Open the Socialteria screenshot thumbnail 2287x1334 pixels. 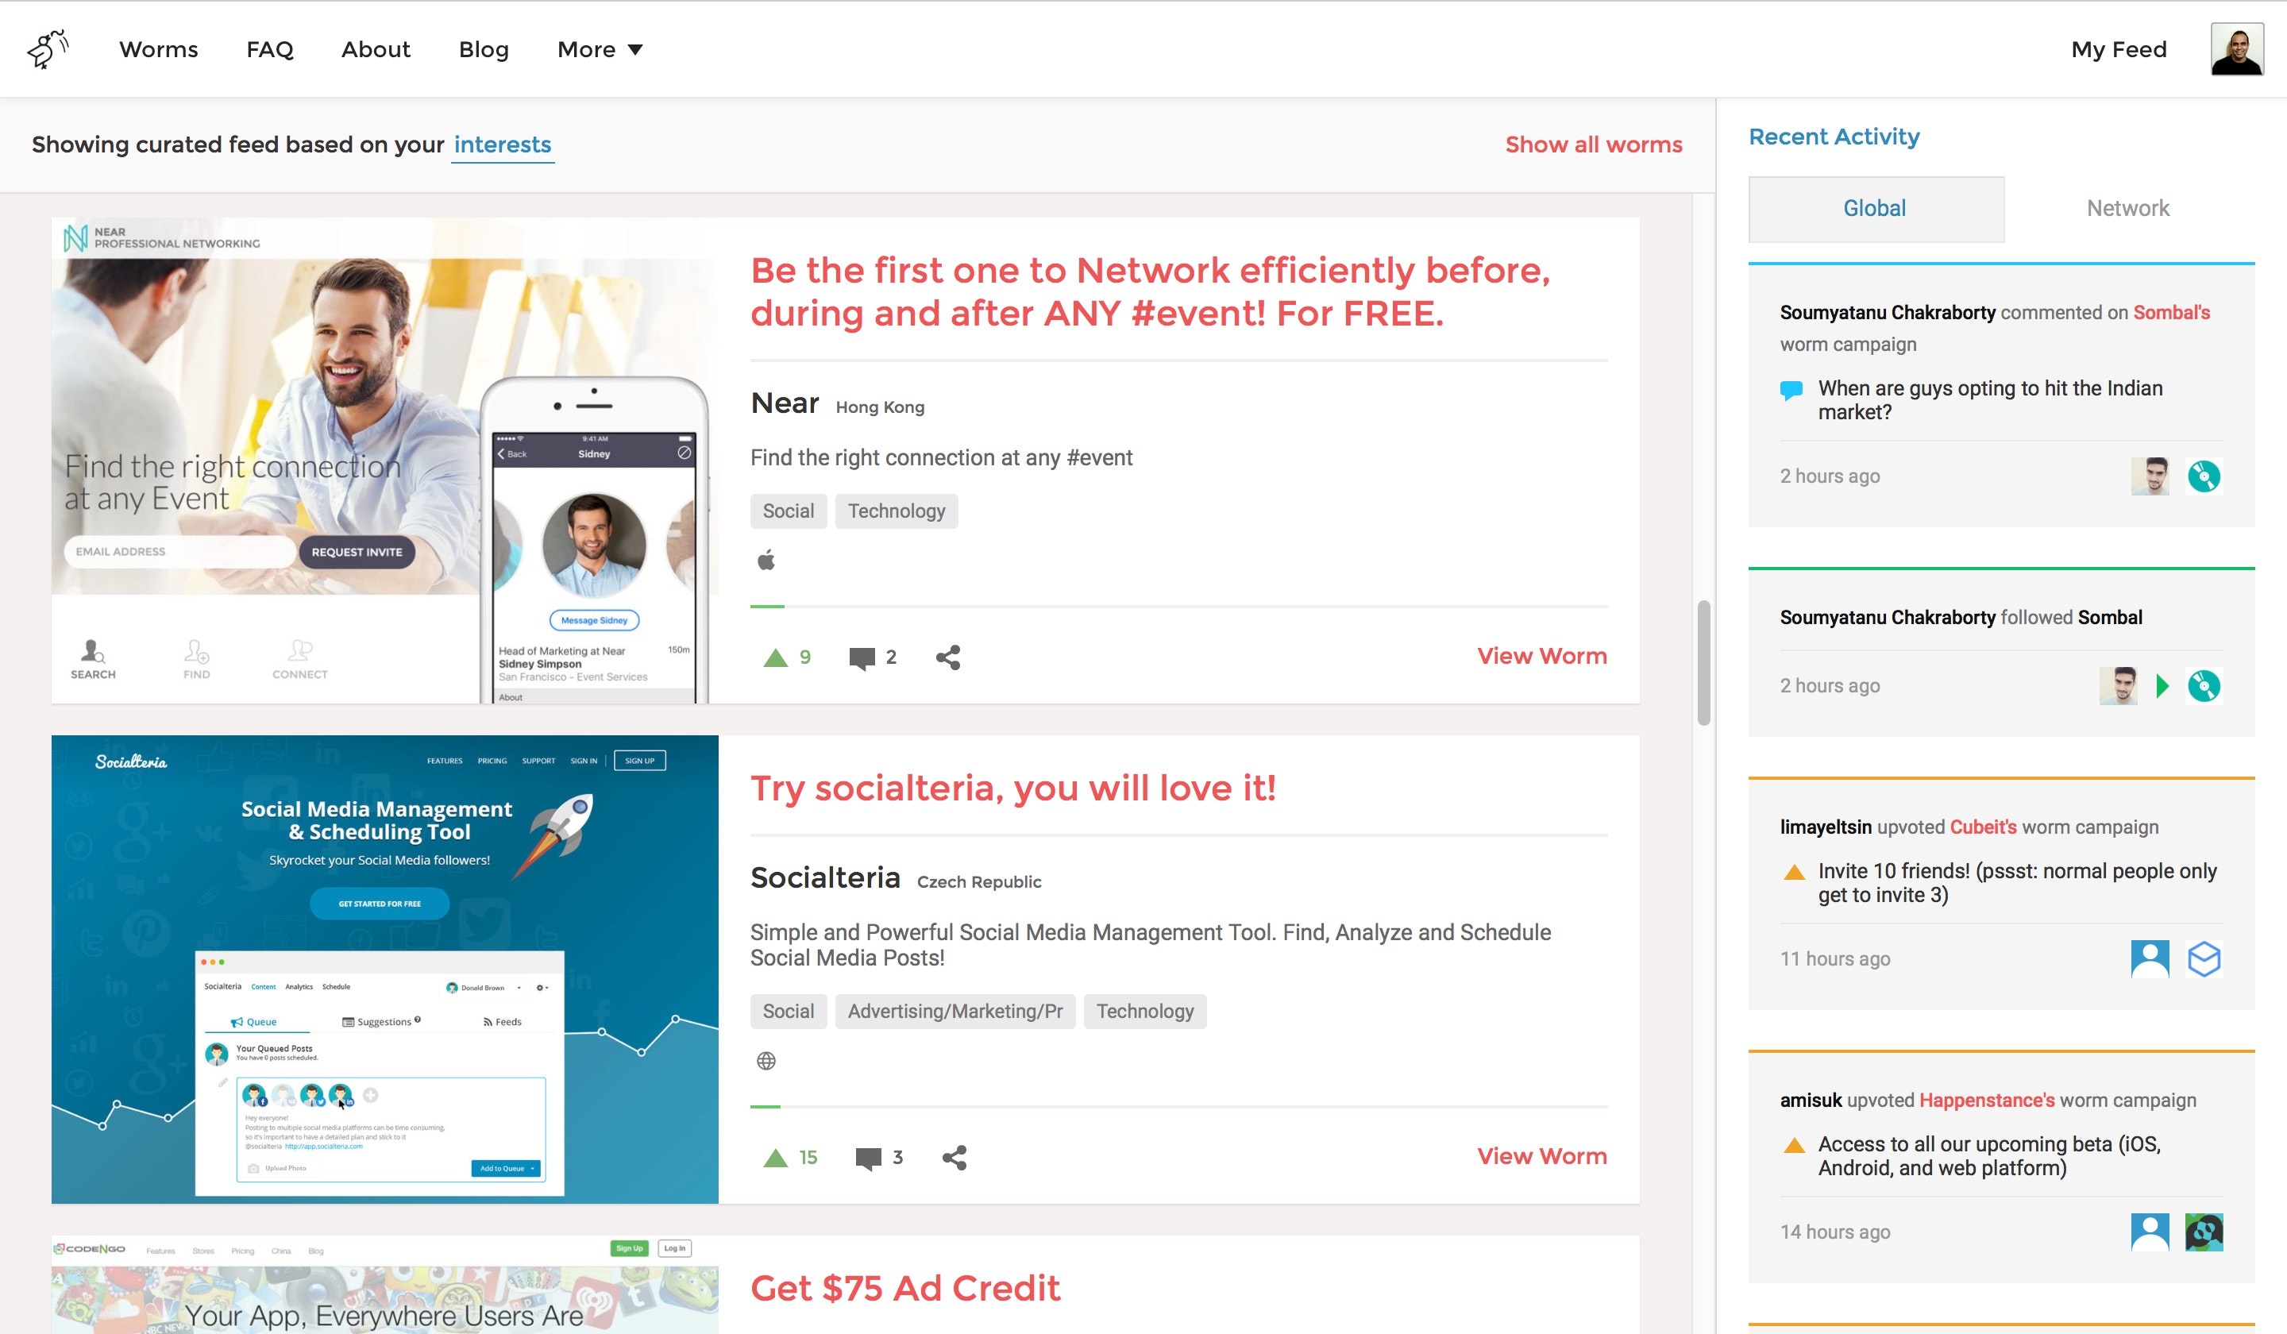(x=385, y=970)
